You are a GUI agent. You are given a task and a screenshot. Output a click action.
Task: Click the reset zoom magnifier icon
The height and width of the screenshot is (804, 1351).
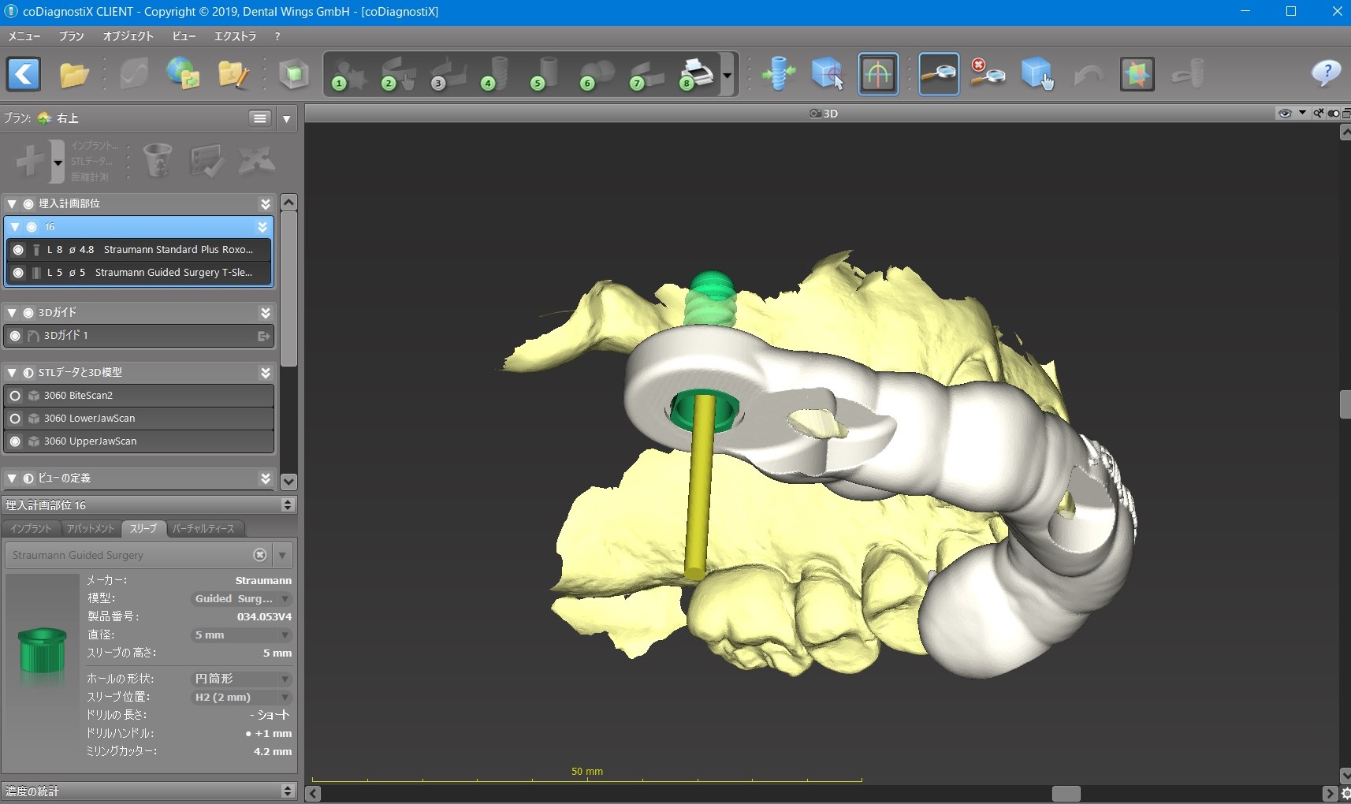(x=988, y=74)
